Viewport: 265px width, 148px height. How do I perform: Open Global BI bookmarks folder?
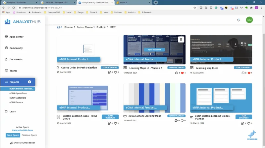pyautogui.click(x=92, y=12)
